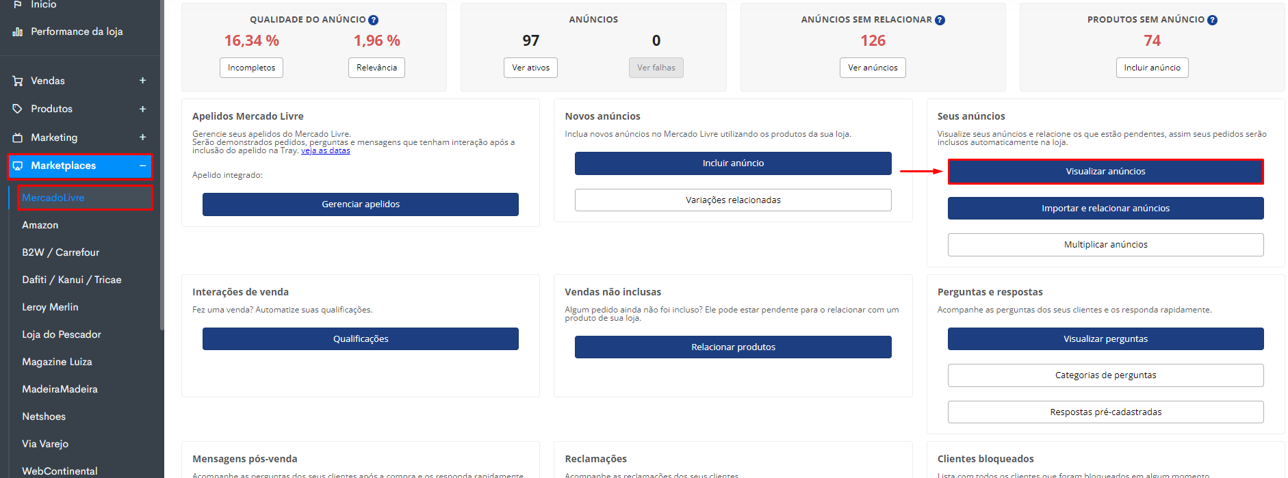This screenshot has height=478, width=1288.
Task: Follow the 'veja as datas' link
Action: pyautogui.click(x=325, y=150)
